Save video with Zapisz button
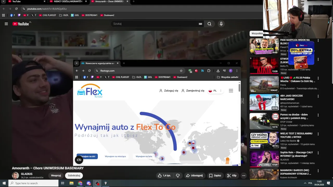The width and height of the screenshot is (333, 187). click(215, 176)
